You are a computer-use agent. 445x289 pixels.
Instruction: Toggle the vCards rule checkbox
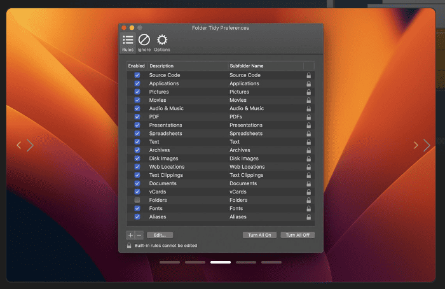pos(137,192)
